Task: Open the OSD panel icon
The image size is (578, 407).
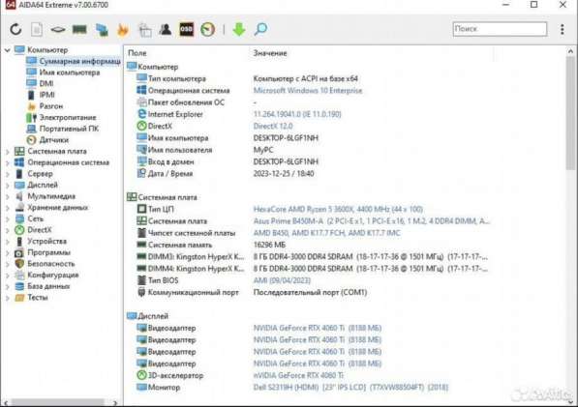Action: (x=186, y=29)
